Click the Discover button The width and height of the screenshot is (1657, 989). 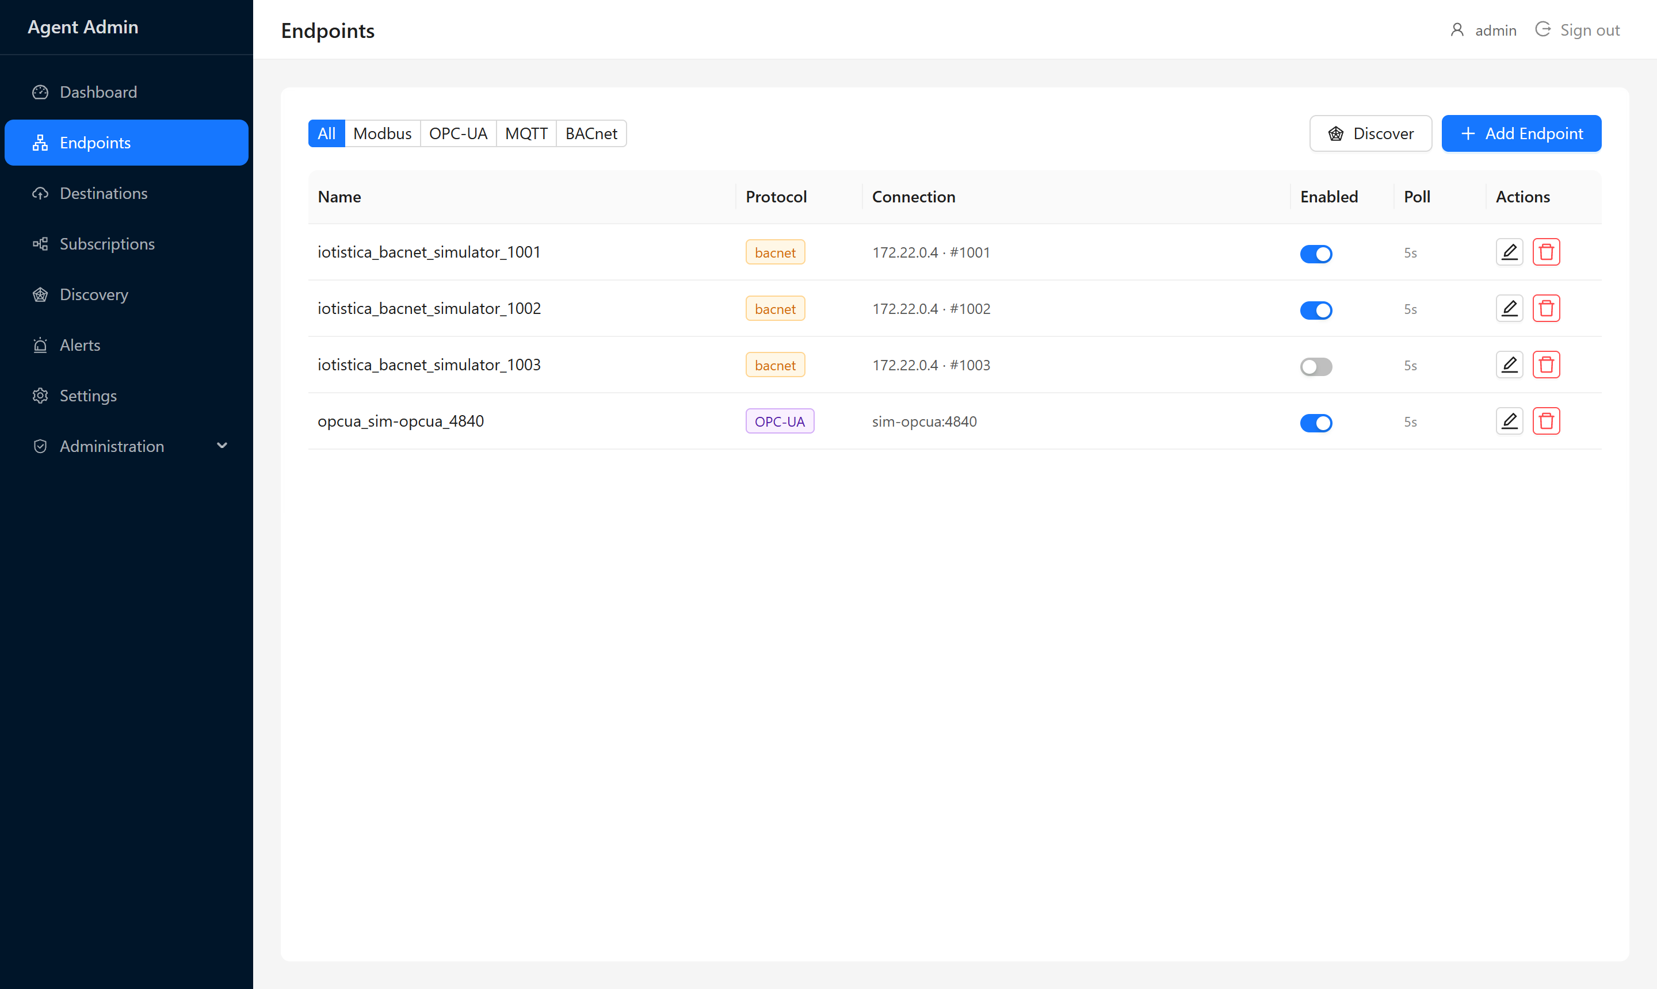point(1370,133)
